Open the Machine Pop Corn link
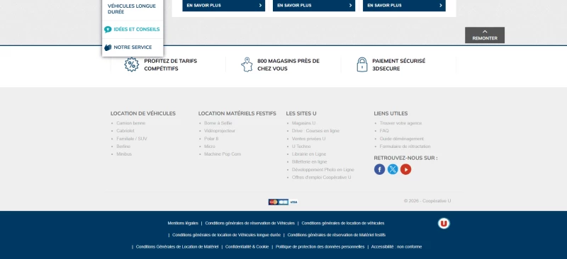 tap(223, 154)
